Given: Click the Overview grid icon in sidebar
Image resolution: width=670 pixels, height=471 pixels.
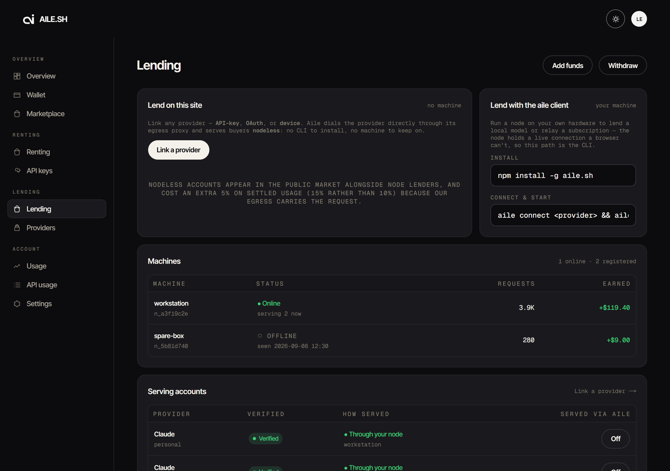Looking at the screenshot, I should pos(17,76).
